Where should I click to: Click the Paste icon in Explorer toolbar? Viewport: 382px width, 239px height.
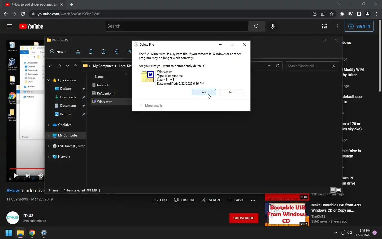(x=103, y=52)
